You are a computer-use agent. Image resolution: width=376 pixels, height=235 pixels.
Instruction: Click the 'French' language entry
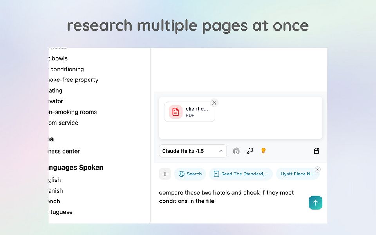tap(54, 201)
